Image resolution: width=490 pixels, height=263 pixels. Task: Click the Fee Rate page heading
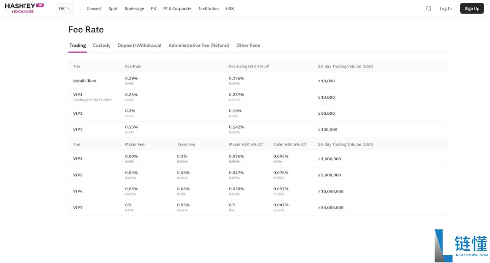(86, 30)
